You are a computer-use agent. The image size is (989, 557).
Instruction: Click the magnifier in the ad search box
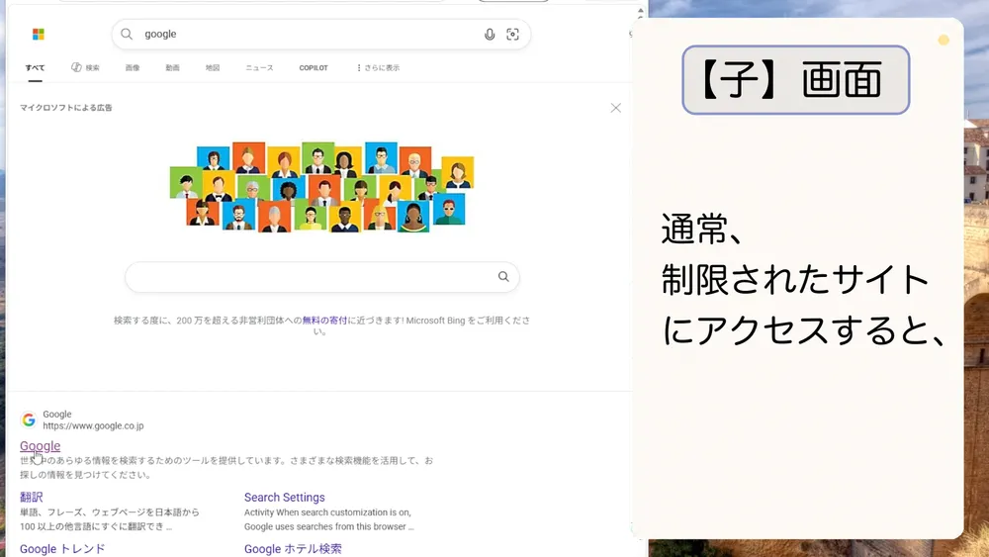click(x=503, y=276)
